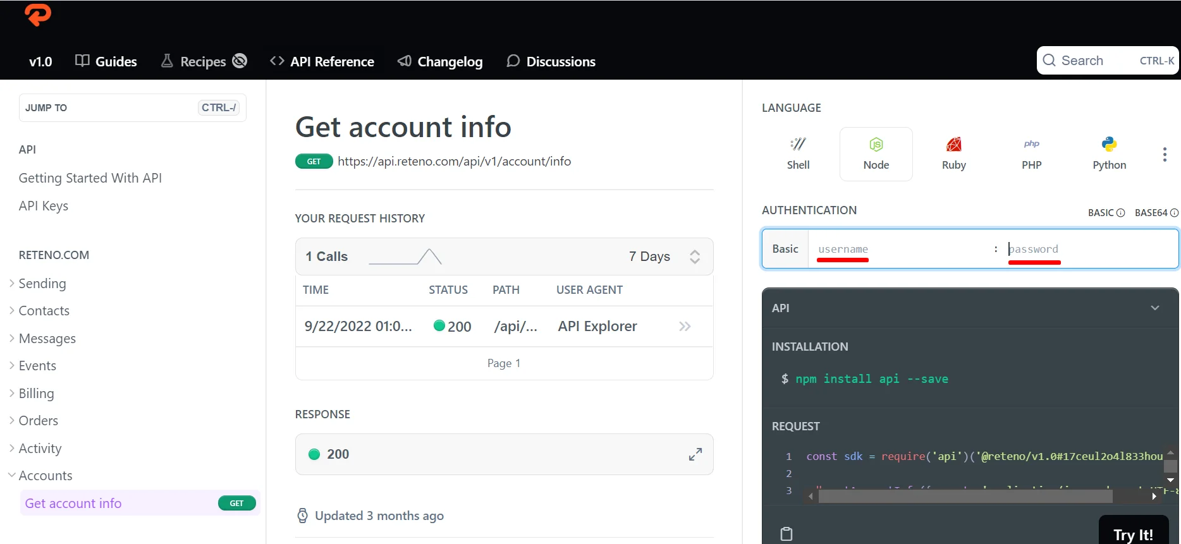Viewport: 1181px width, 544px height.
Task: Click the Updated 3 months ago clock icon
Action: point(303,516)
